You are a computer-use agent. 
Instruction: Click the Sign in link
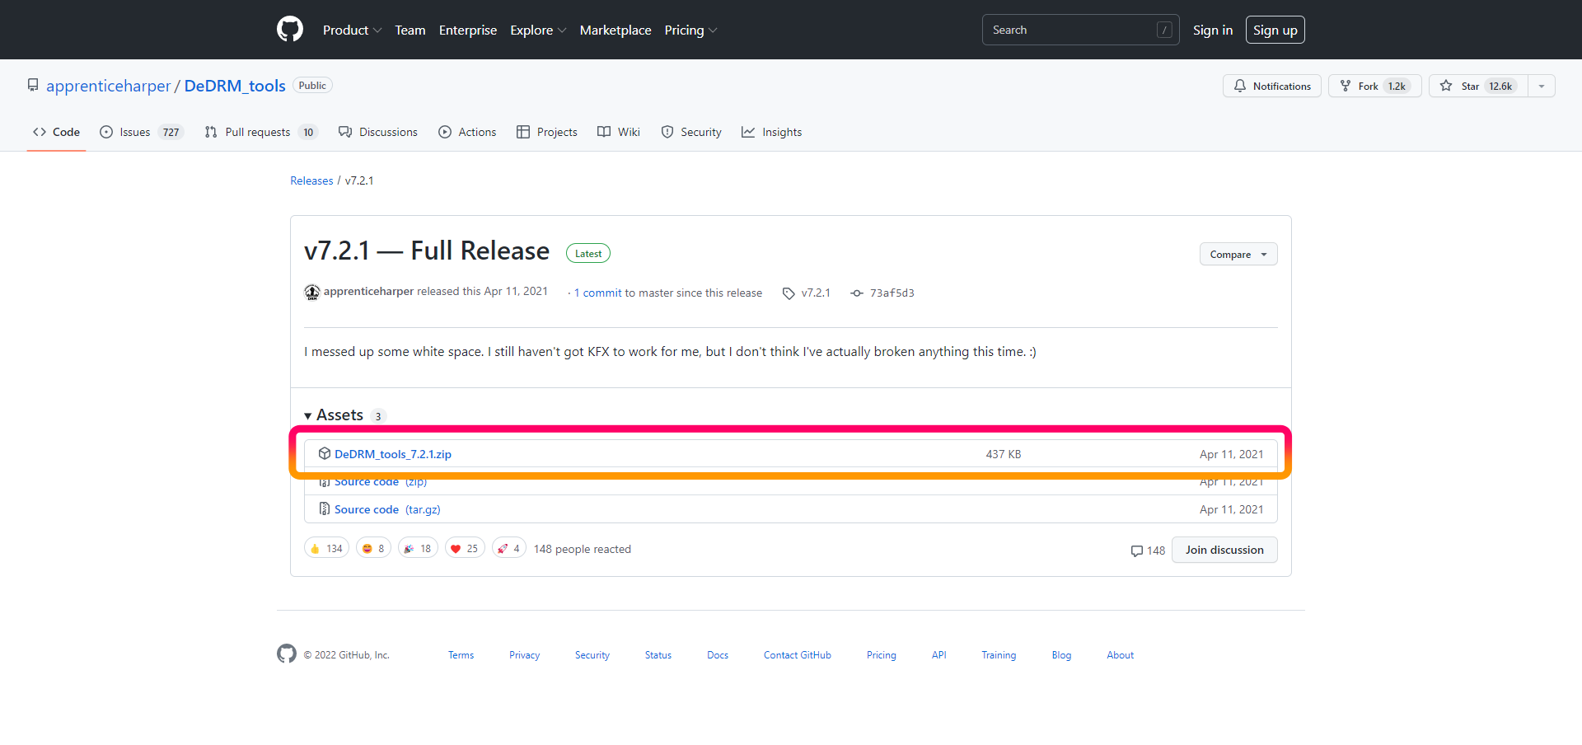[x=1213, y=30]
